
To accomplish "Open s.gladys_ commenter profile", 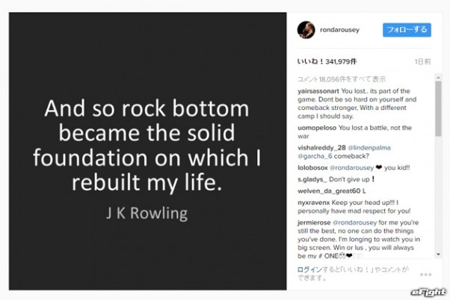I will coord(314,180).
